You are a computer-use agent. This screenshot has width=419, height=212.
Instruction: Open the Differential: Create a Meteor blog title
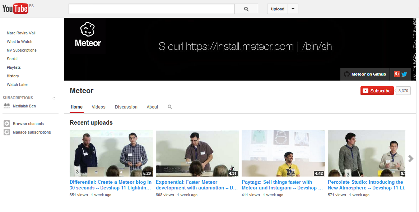pyautogui.click(x=111, y=185)
